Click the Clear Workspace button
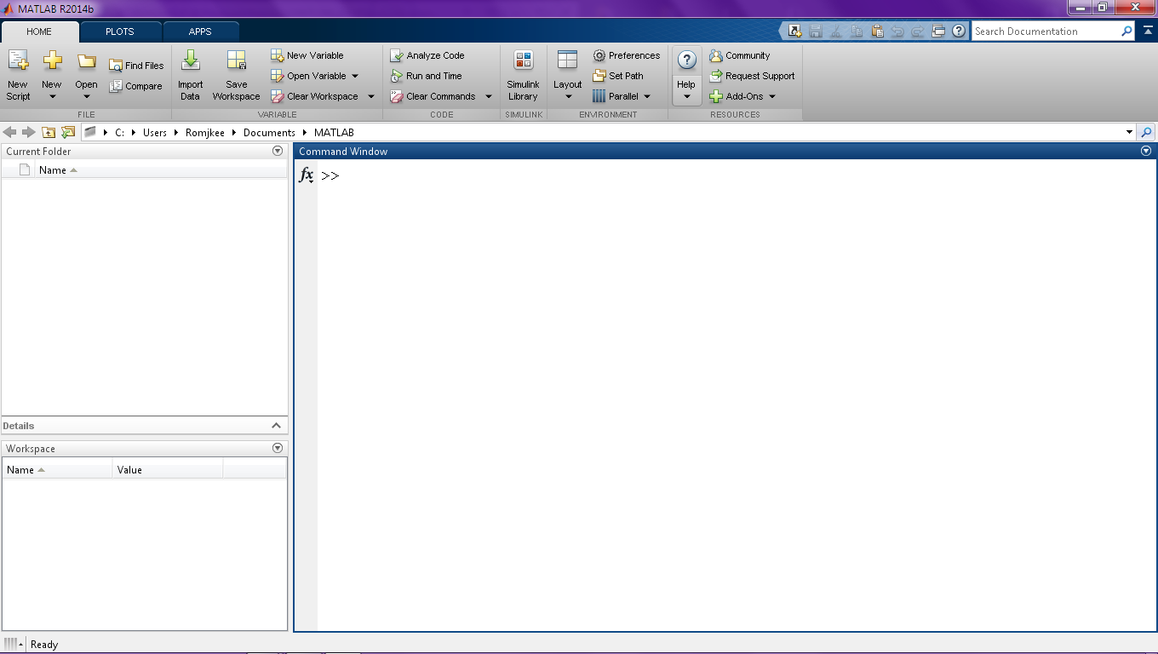Image resolution: width=1158 pixels, height=654 pixels. point(314,96)
